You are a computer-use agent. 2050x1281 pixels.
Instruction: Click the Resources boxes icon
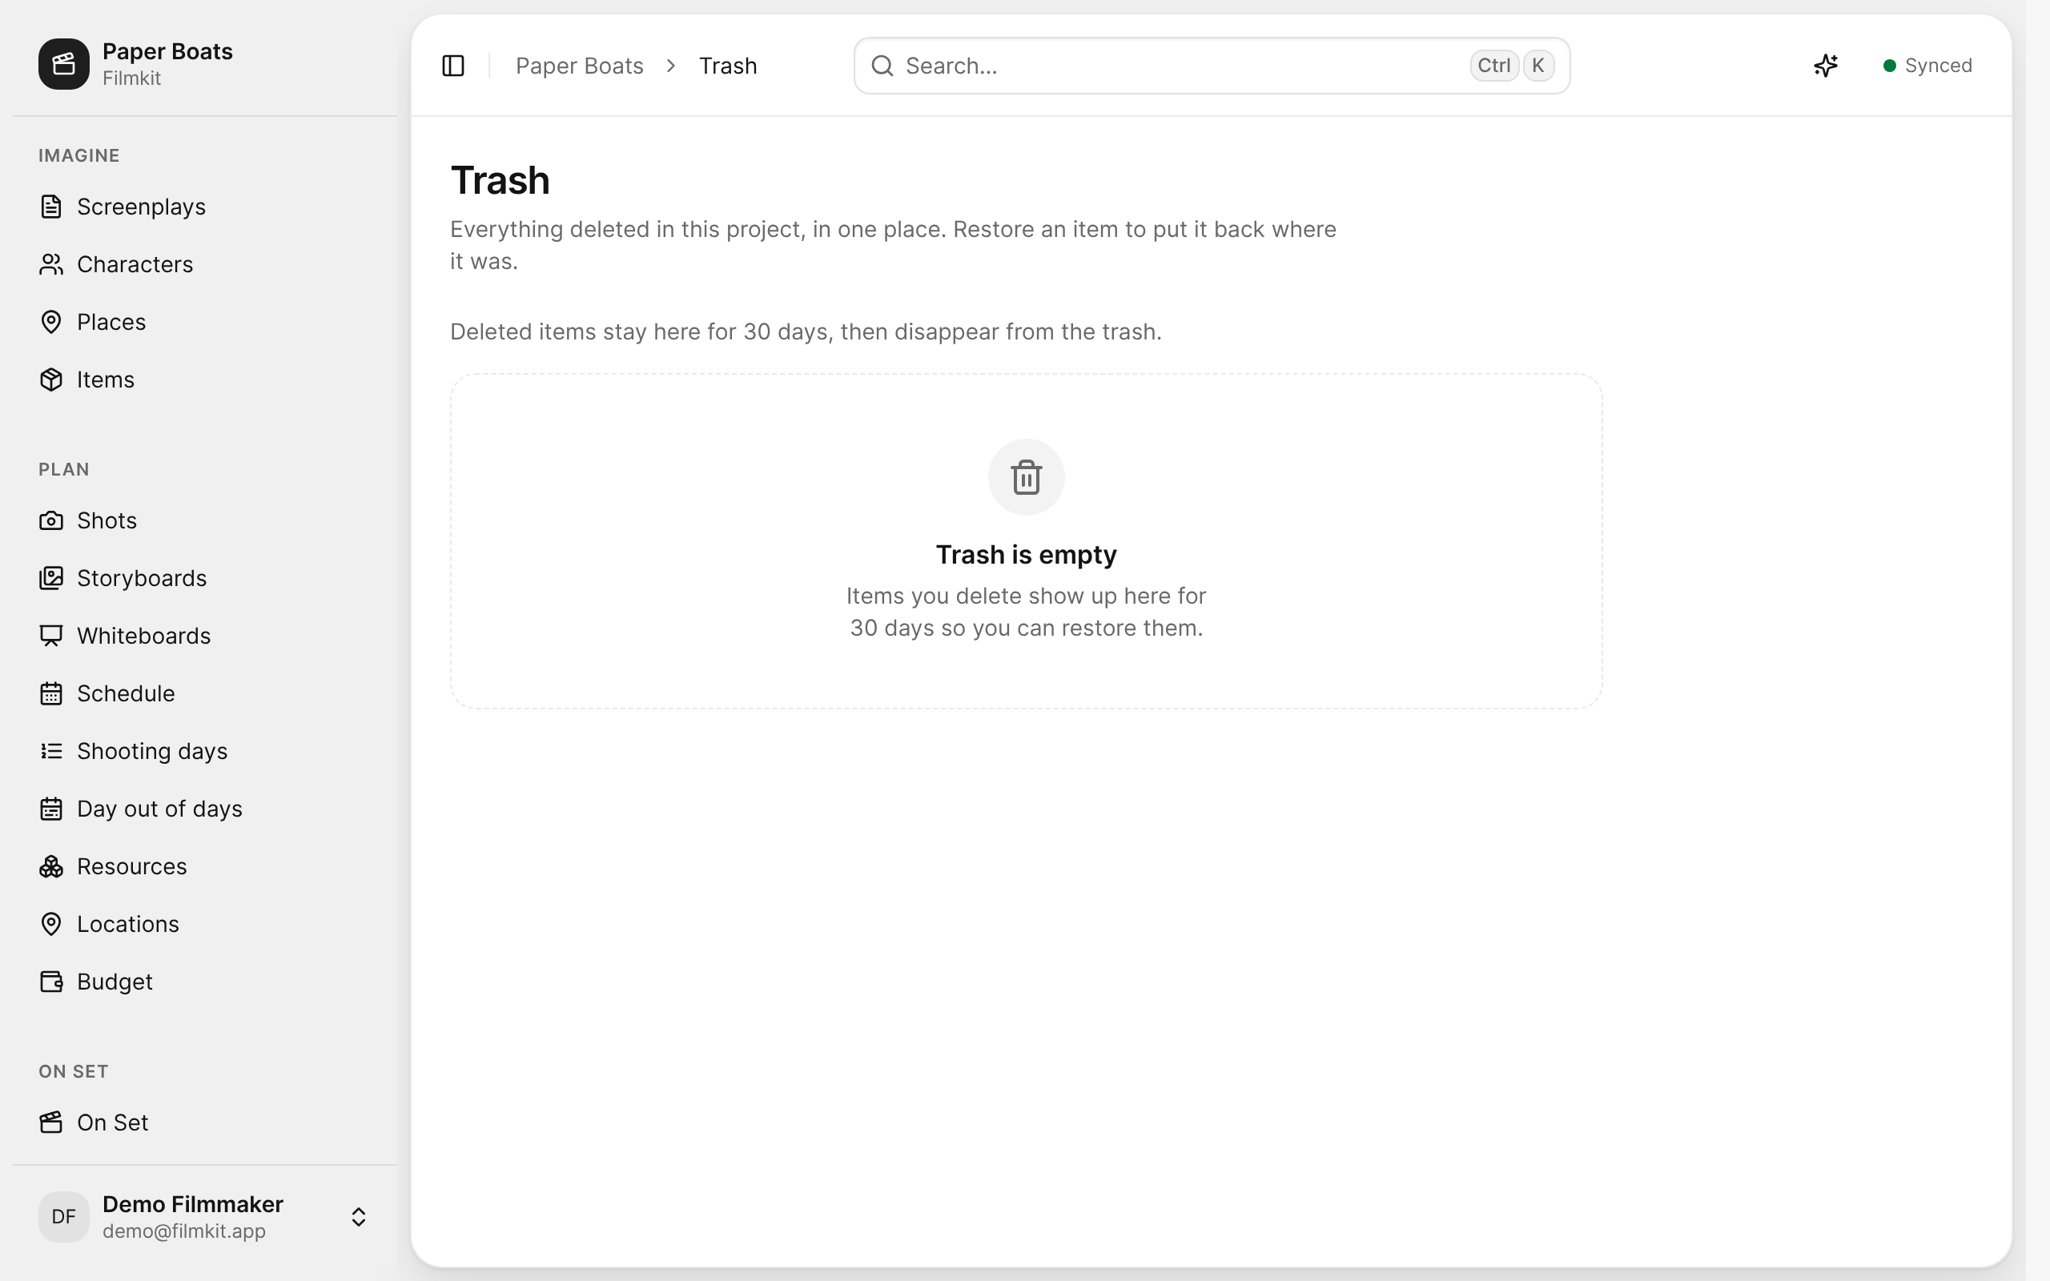50,865
